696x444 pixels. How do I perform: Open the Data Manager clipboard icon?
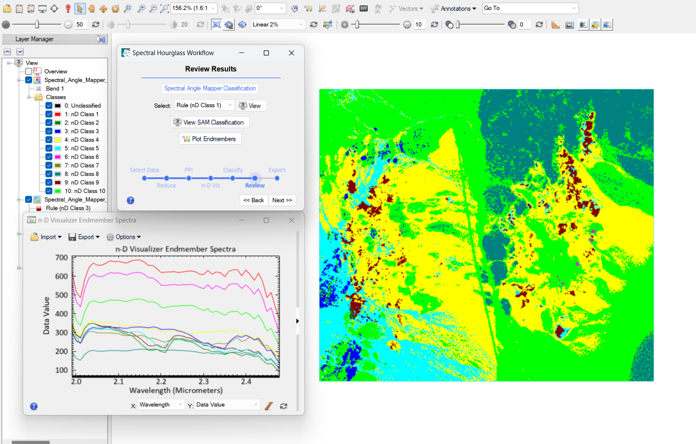coord(19,9)
